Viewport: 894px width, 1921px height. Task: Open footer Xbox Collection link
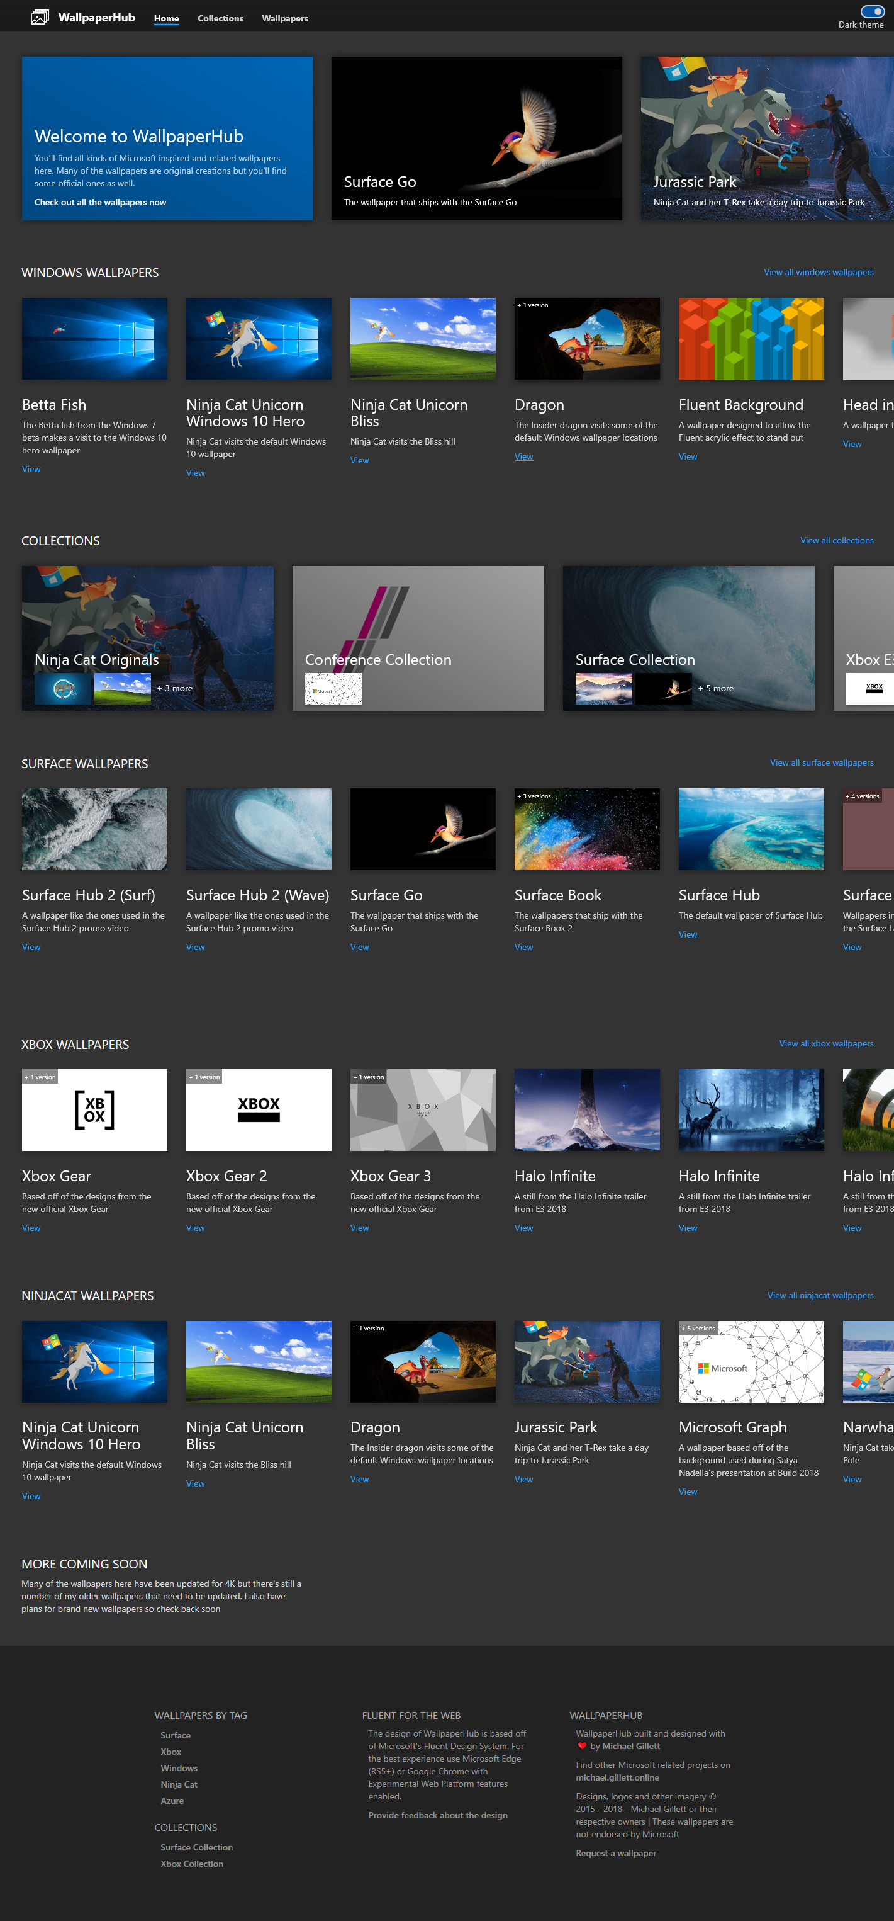click(x=191, y=1864)
